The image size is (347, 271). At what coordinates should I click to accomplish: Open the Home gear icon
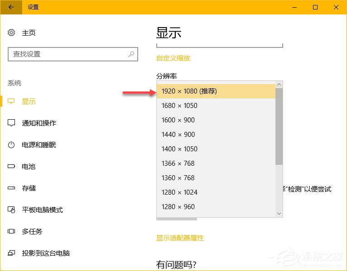[11, 33]
